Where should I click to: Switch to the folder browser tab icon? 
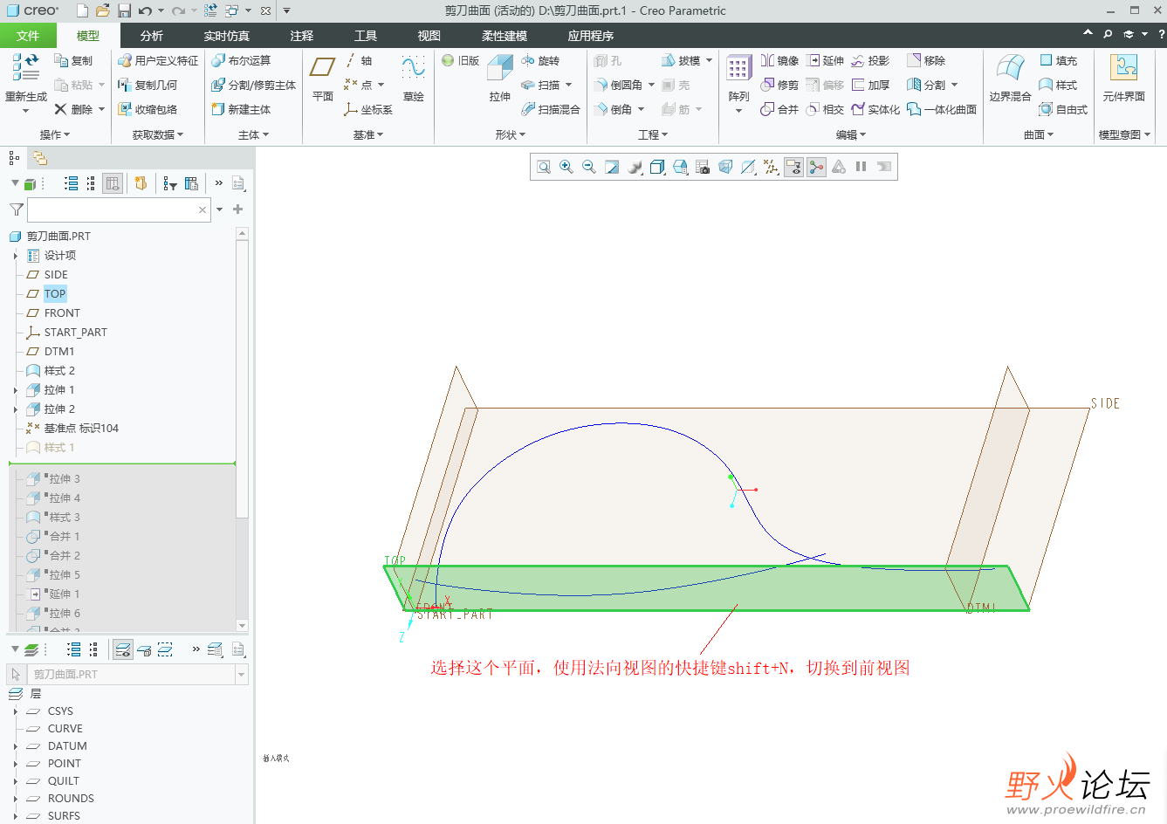point(40,158)
